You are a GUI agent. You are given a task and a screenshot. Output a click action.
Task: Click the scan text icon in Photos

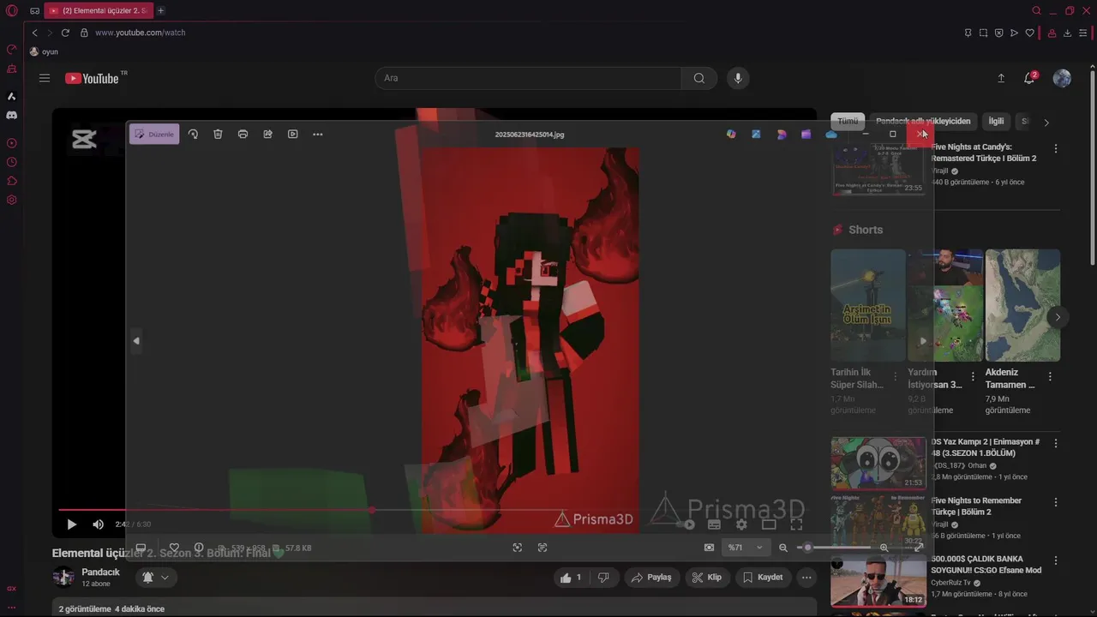[543, 548]
